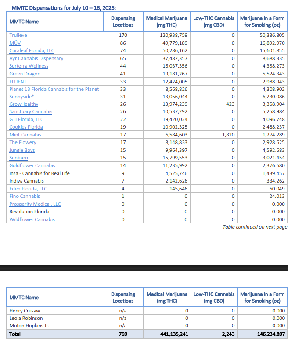Click the total 2,243 mg CBD cell
The image size is (288, 348).
[228, 334]
